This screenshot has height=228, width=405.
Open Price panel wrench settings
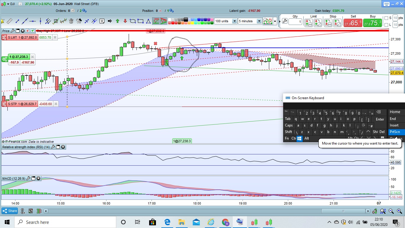[x=13, y=31]
